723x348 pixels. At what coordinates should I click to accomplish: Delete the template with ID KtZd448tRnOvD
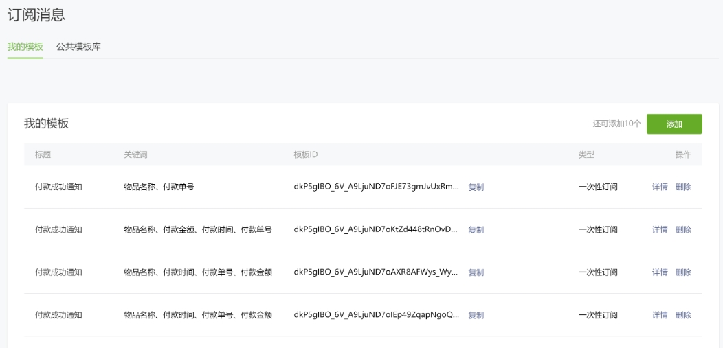tap(683, 229)
